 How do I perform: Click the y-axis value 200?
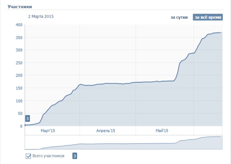pos(19,75)
